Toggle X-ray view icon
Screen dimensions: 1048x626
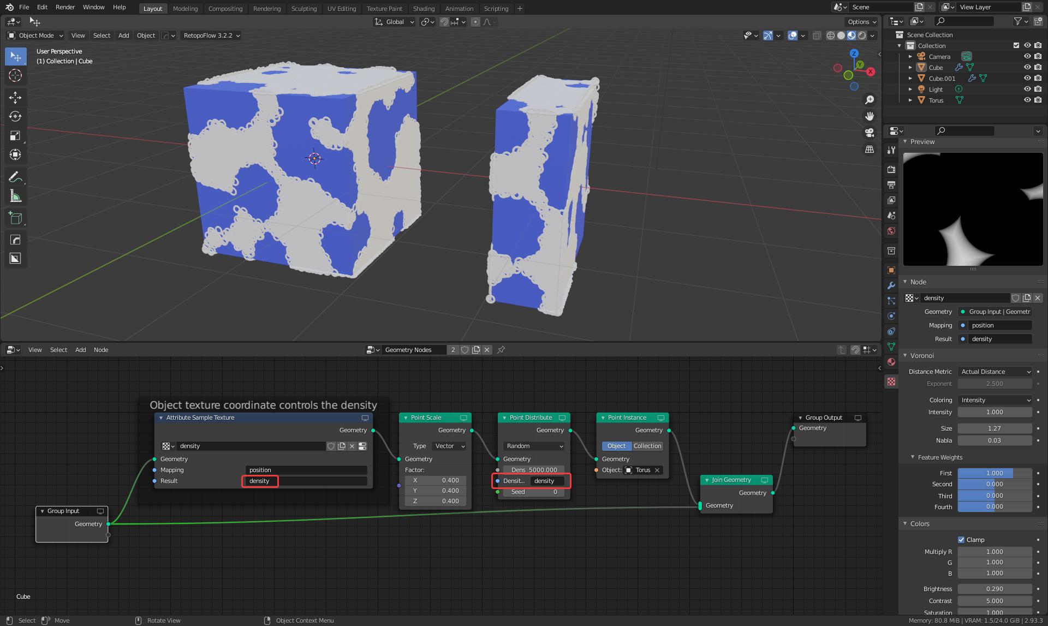tap(817, 35)
